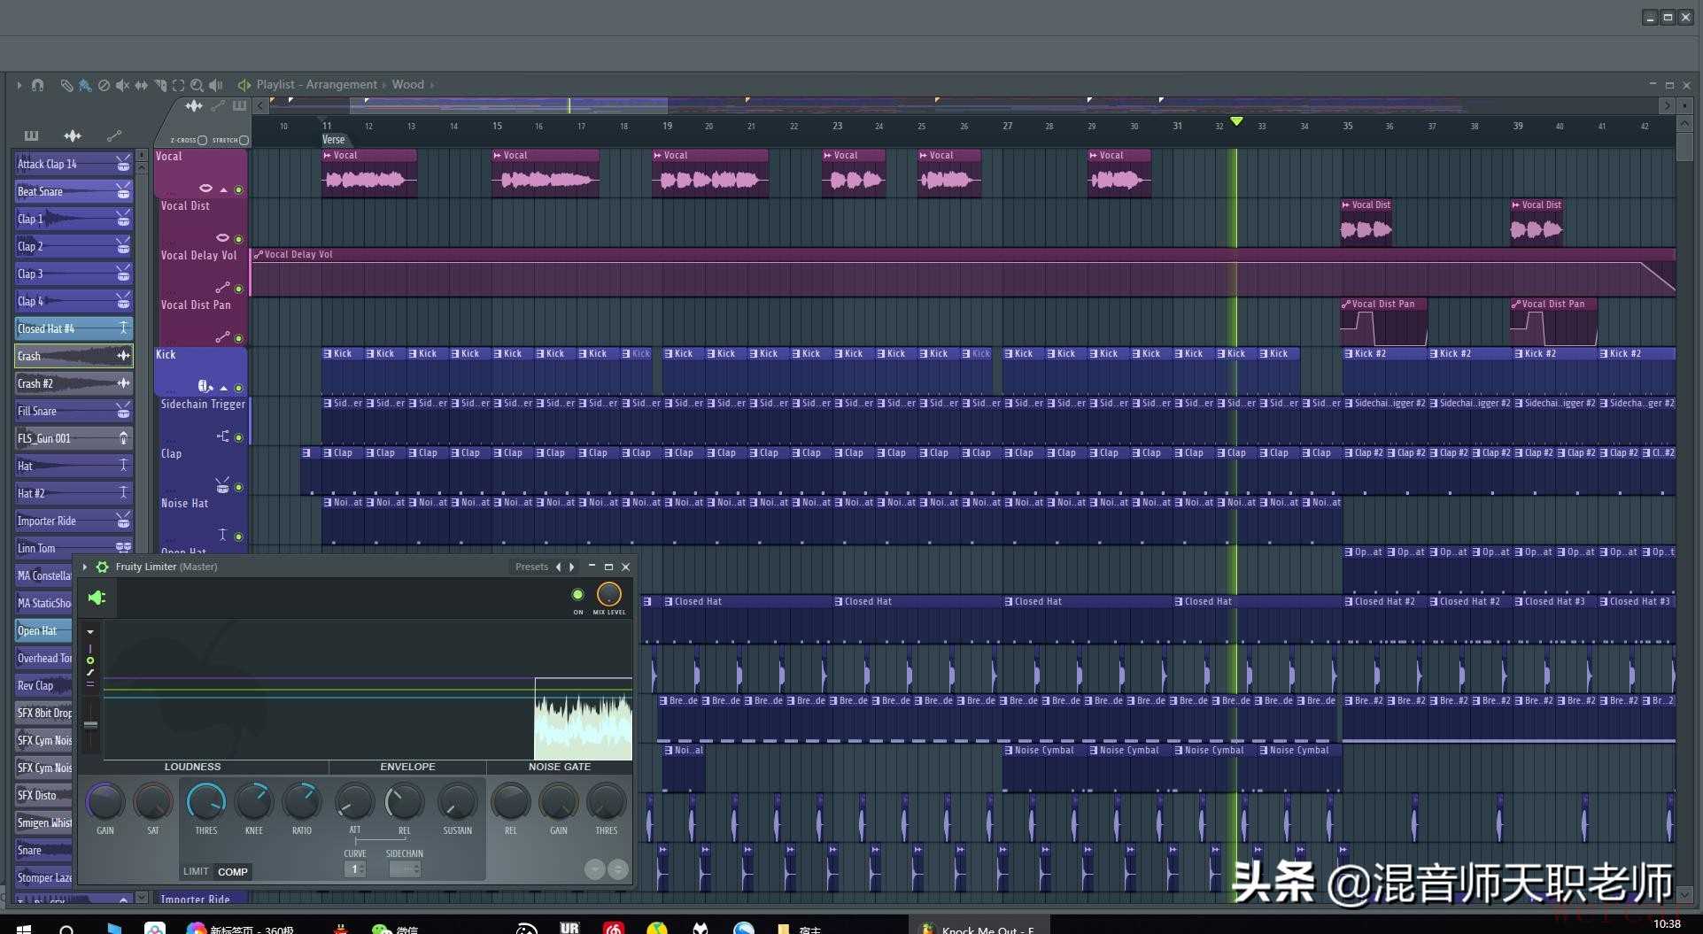Expand the Fruity Limiter plugin menu arrow
This screenshot has width=1703, height=934.
pyautogui.click(x=85, y=567)
